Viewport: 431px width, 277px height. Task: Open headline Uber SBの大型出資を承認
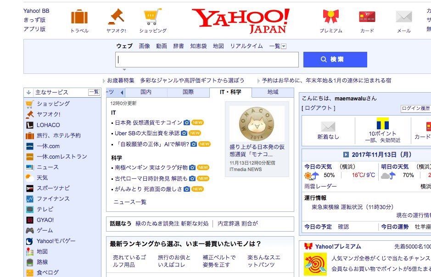pos(147,133)
